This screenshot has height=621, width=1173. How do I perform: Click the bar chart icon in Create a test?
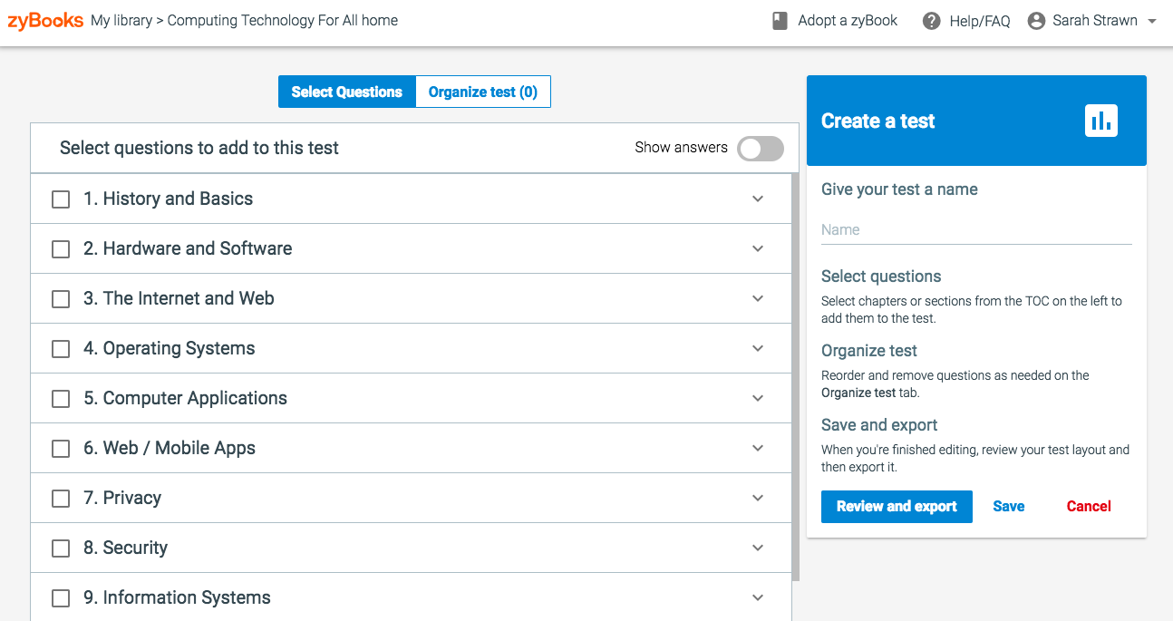[1100, 121]
